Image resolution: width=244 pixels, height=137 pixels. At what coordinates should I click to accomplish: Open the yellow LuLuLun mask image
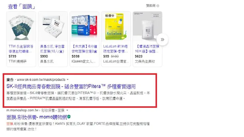(116, 27)
